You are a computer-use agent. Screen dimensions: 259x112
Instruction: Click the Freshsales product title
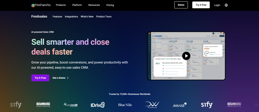point(39,16)
